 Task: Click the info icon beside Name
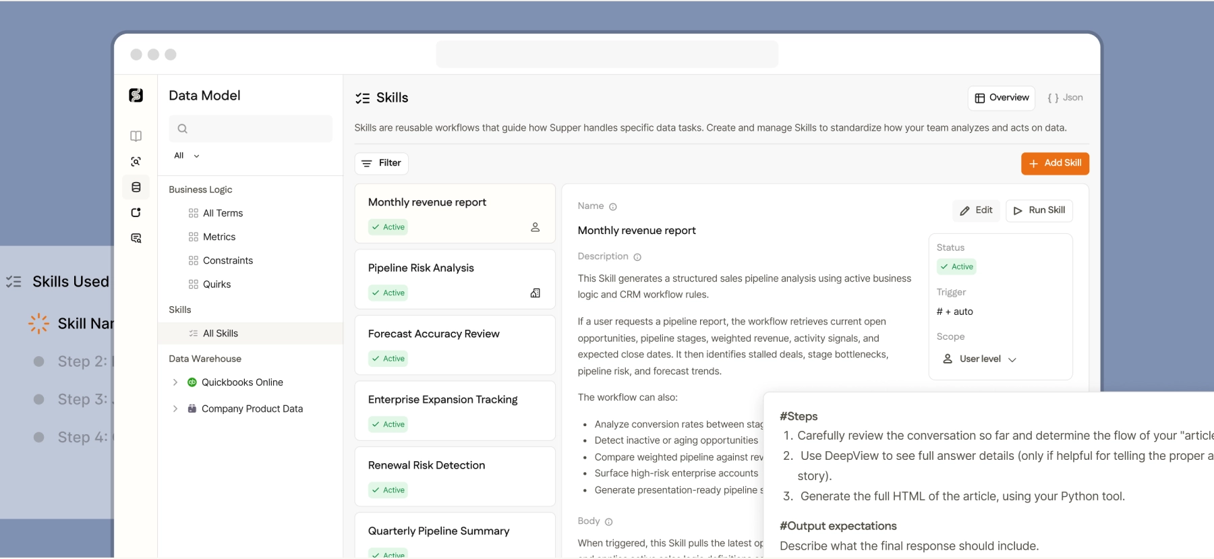tap(613, 207)
